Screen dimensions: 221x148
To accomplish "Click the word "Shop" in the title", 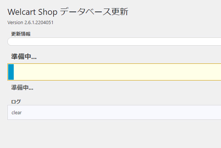I will pos(48,12).
